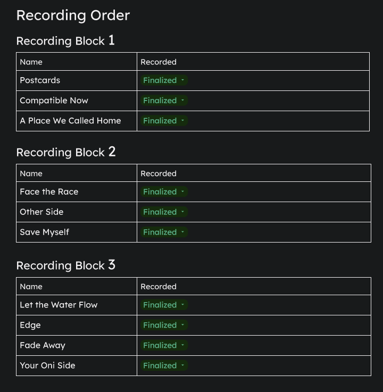Click the Recording Block 3 heading
Viewport: 383px width, 392px height.
point(66,265)
